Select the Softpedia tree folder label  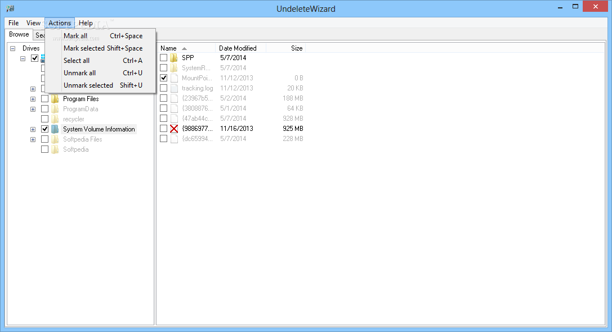[x=75, y=149]
